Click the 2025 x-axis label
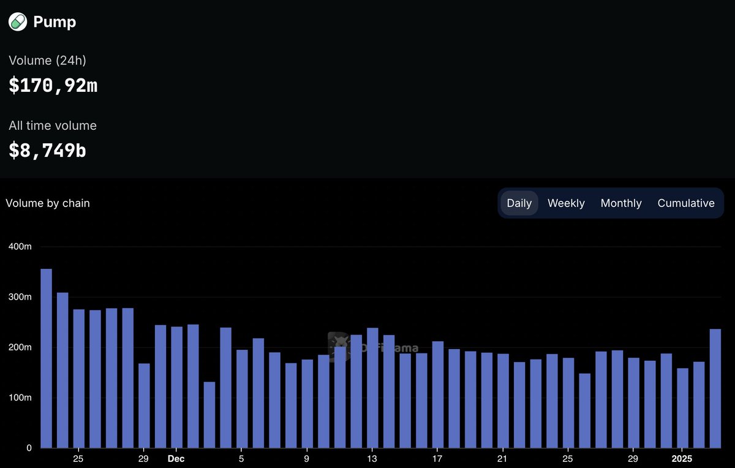This screenshot has height=468, width=735. (x=682, y=458)
